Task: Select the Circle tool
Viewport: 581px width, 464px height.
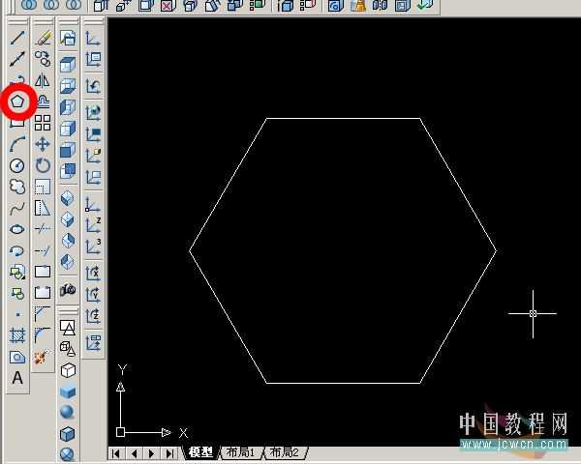Action: (17, 165)
